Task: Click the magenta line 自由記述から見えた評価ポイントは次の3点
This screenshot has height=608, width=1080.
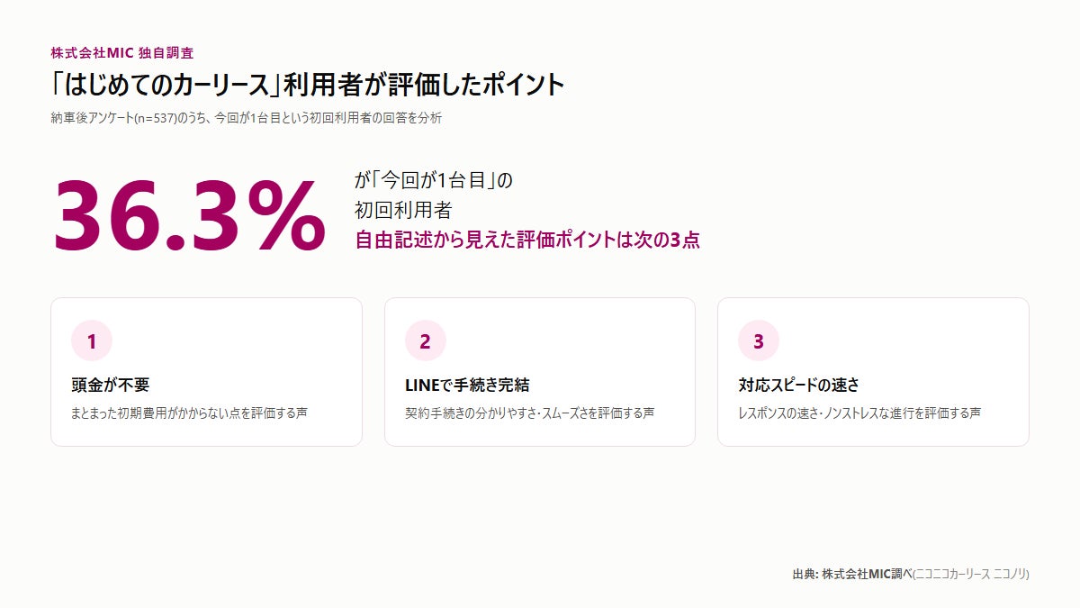Action: point(527,240)
